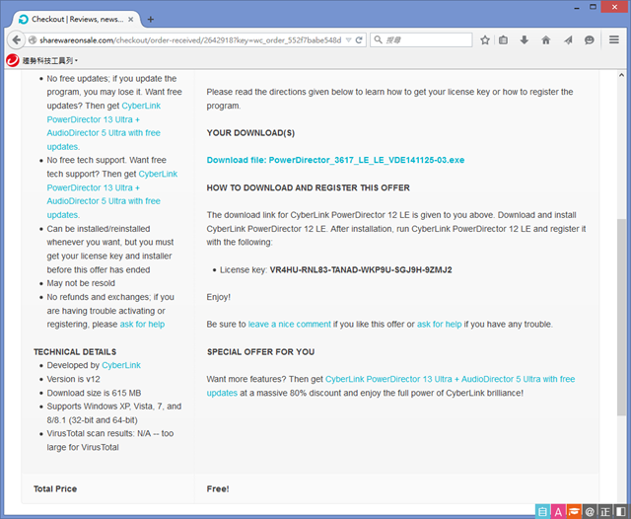Click 'ask for help' link in sidebar
The image size is (631, 519).
pyautogui.click(x=142, y=325)
